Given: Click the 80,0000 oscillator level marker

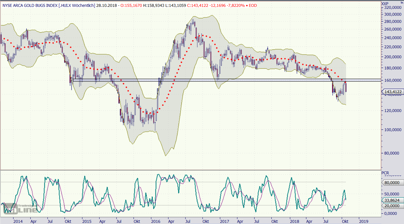Looking at the screenshot, I should (x=393, y=182).
